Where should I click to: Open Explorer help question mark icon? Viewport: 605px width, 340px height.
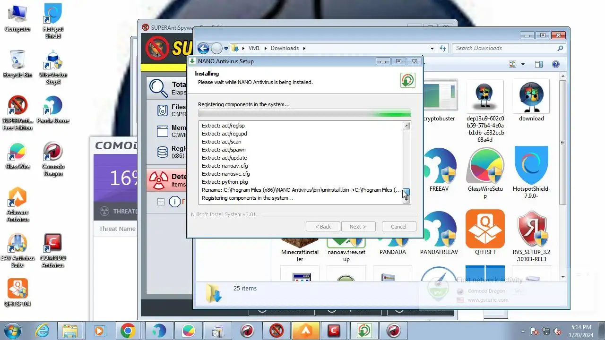pyautogui.click(x=556, y=64)
